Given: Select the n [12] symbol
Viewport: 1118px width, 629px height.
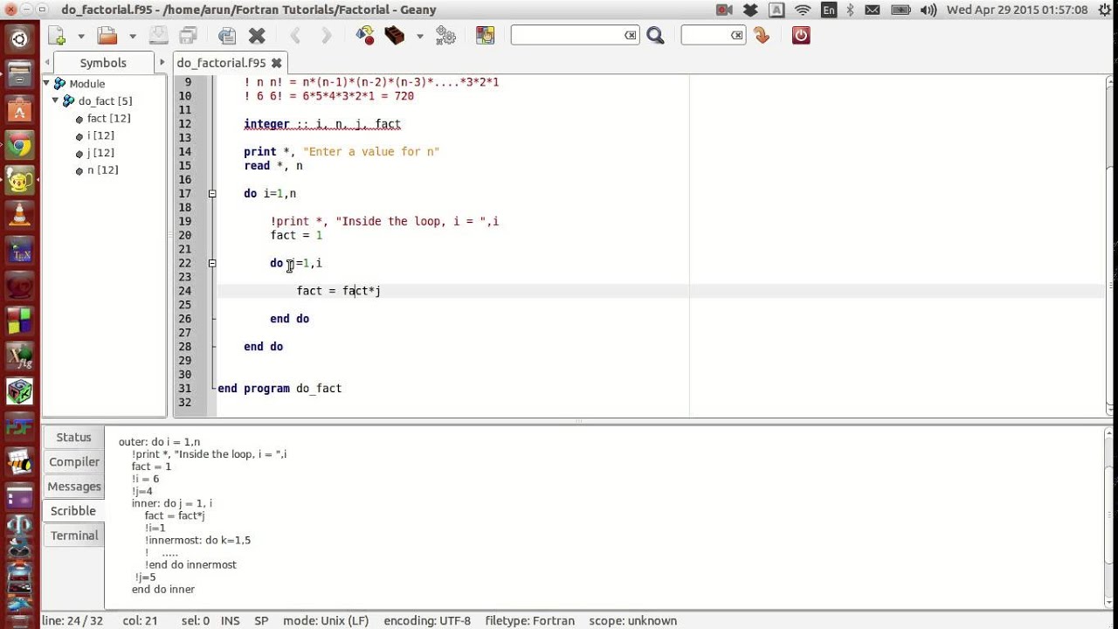Looking at the screenshot, I should click(x=102, y=170).
